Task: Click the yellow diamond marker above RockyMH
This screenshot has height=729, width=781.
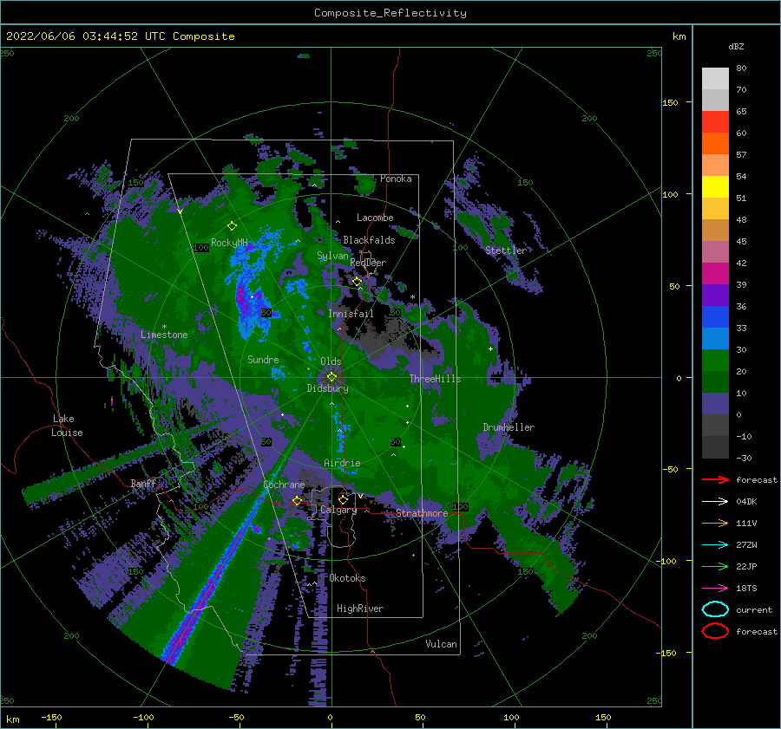Action: click(x=232, y=226)
